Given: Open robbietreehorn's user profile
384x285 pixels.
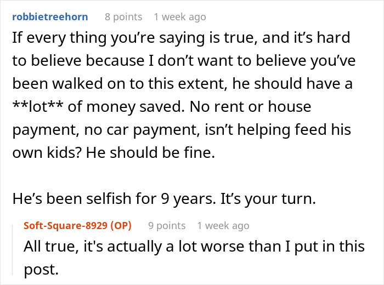Looking at the screenshot, I should point(49,17).
